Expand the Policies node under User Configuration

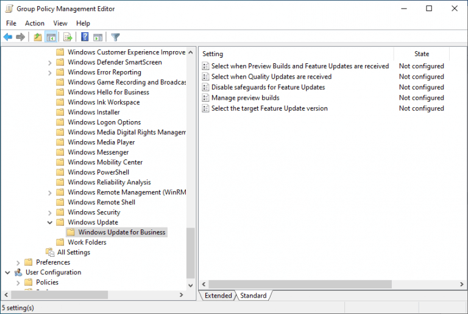tap(18, 283)
